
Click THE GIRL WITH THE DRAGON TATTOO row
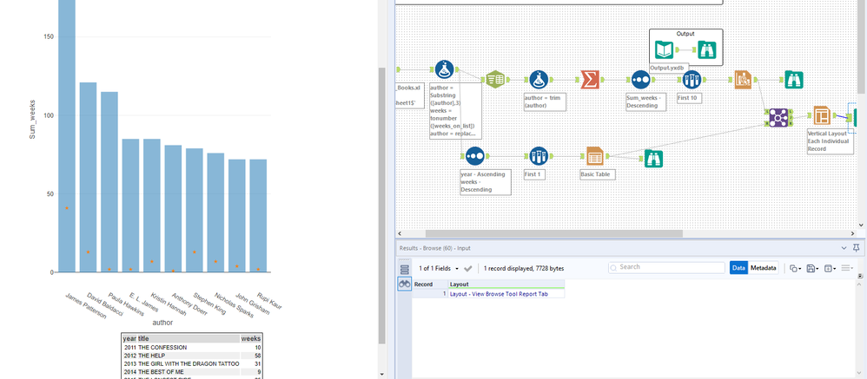(192, 364)
